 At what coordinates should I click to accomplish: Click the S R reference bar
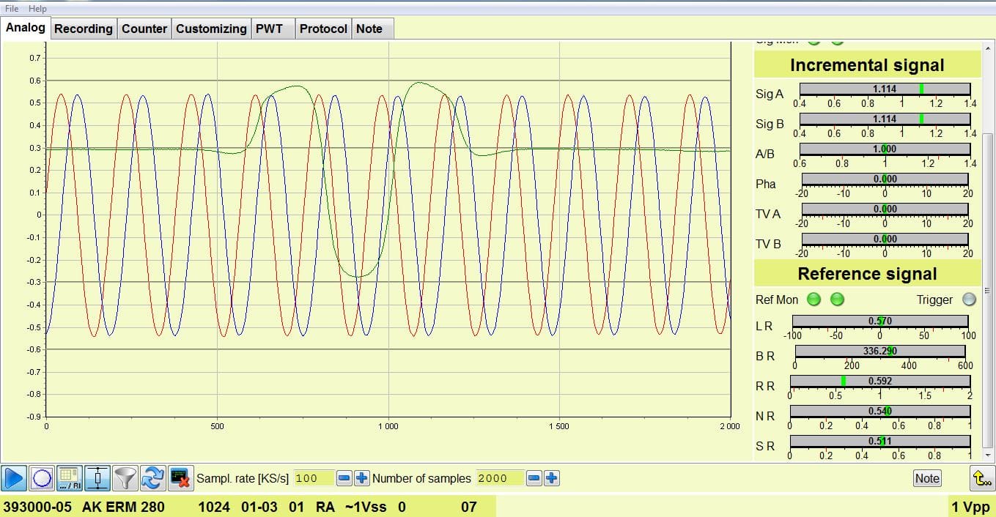pos(880,441)
